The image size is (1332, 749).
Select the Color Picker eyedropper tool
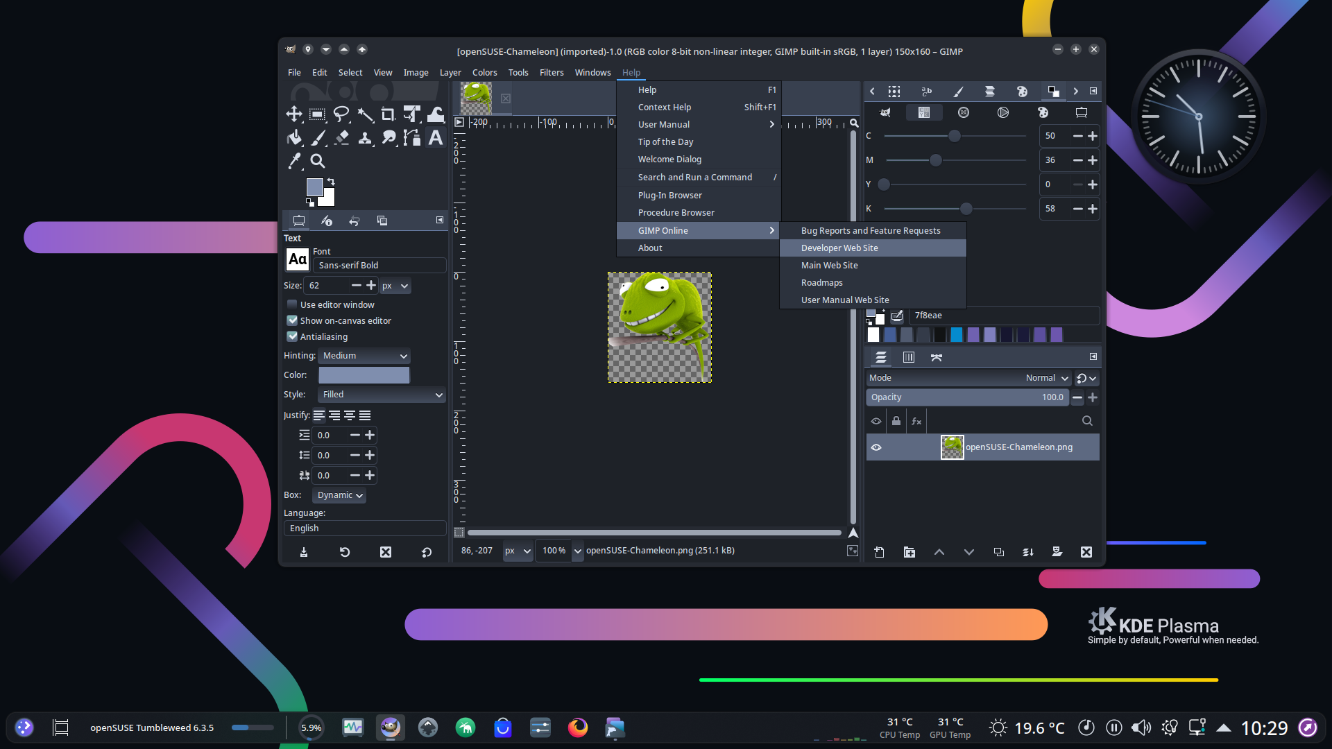tap(294, 161)
